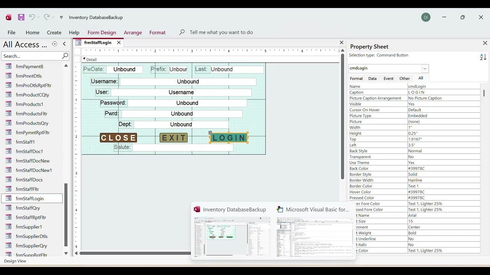Viewport: 490px width, 275px height.
Task: Select the EXIT button on the form
Action: click(174, 138)
